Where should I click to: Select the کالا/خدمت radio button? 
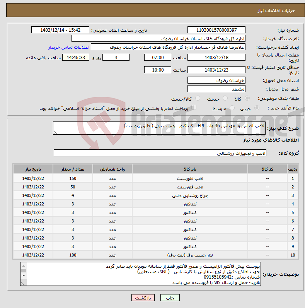tap(198, 98)
